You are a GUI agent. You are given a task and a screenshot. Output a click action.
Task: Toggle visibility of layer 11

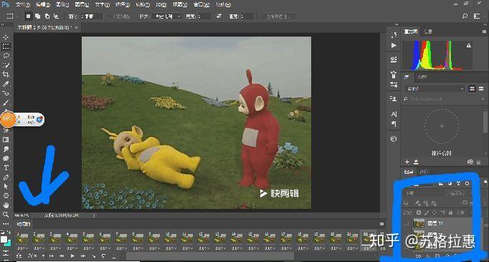pos(407,223)
